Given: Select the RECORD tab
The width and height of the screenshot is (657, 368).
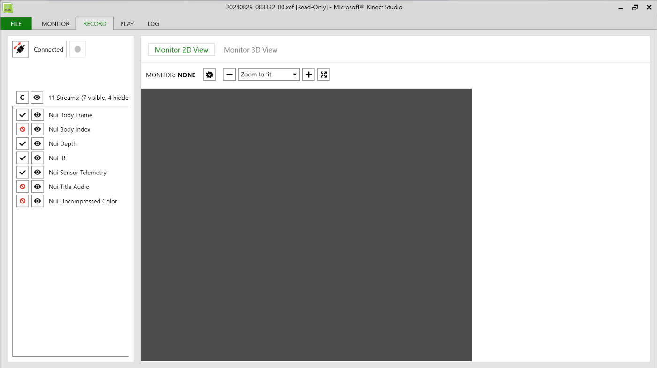Looking at the screenshot, I should pos(94,23).
